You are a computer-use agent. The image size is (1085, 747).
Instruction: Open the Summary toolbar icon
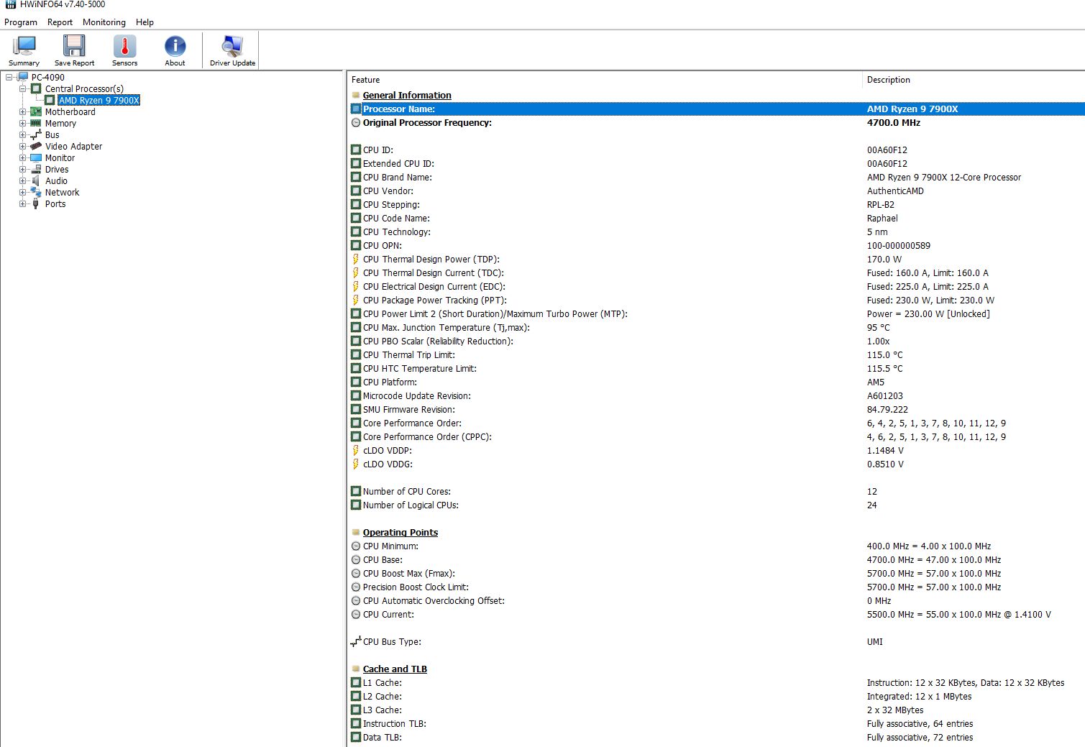[24, 46]
